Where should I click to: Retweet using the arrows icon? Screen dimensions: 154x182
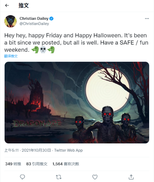click(59, 177)
